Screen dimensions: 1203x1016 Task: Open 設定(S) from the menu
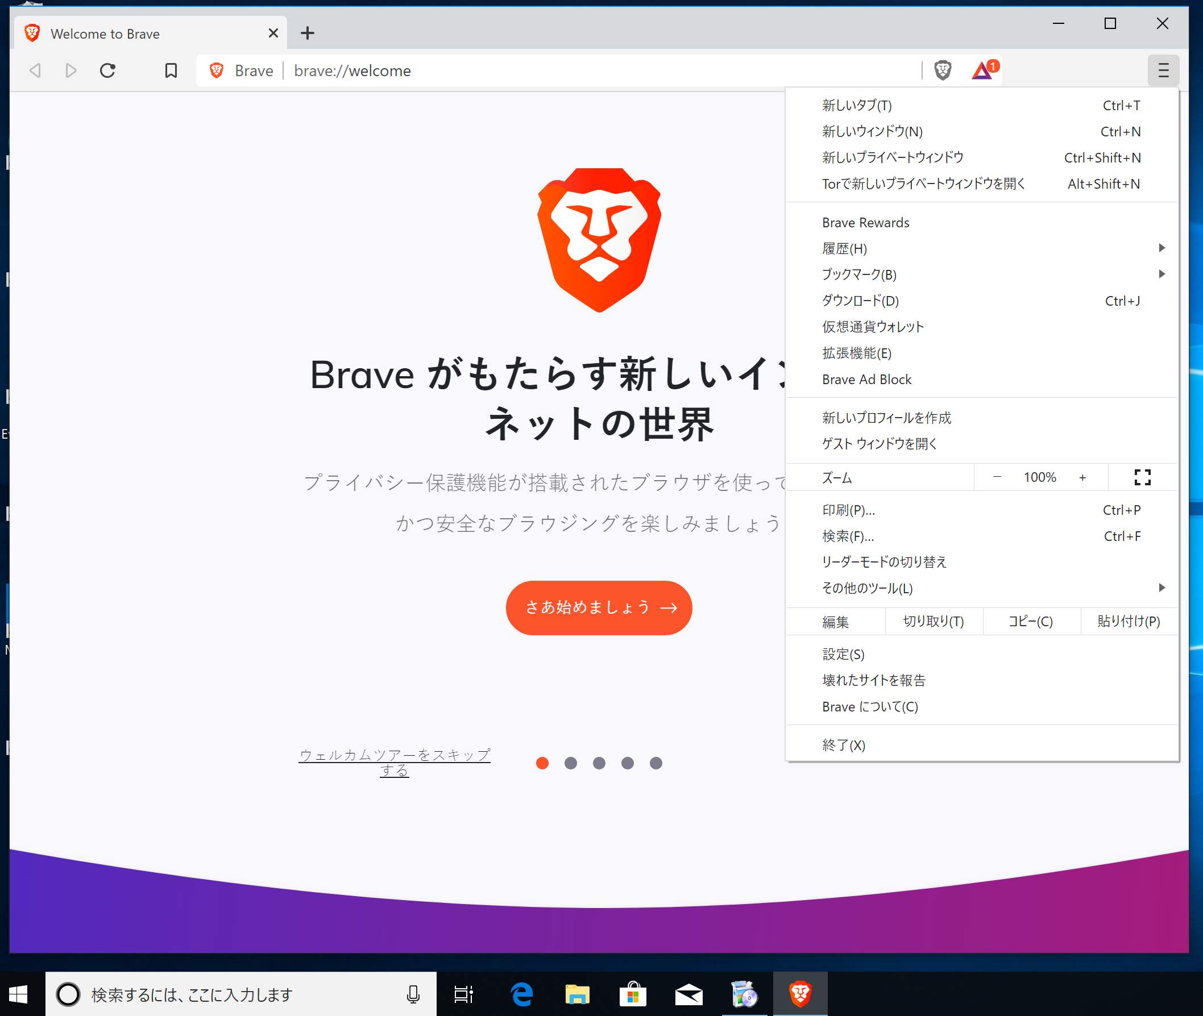(843, 653)
